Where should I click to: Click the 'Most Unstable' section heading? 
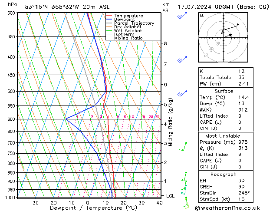tap(223, 136)
